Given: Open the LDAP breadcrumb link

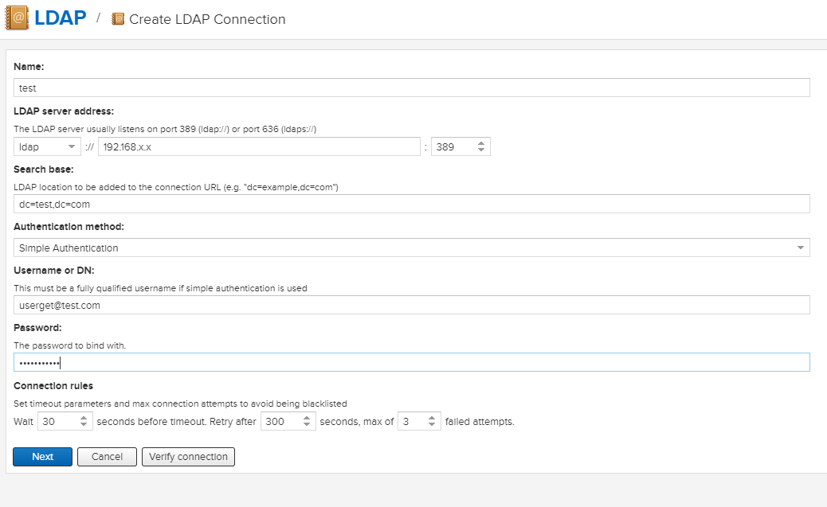Looking at the screenshot, I should coord(60,18).
